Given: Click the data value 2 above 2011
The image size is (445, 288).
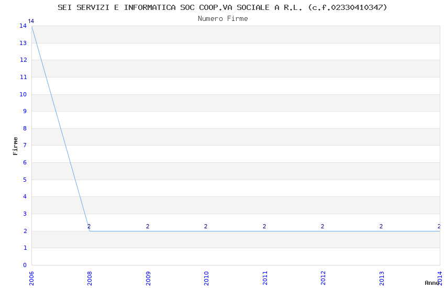Looking at the screenshot, I should 264,226.
